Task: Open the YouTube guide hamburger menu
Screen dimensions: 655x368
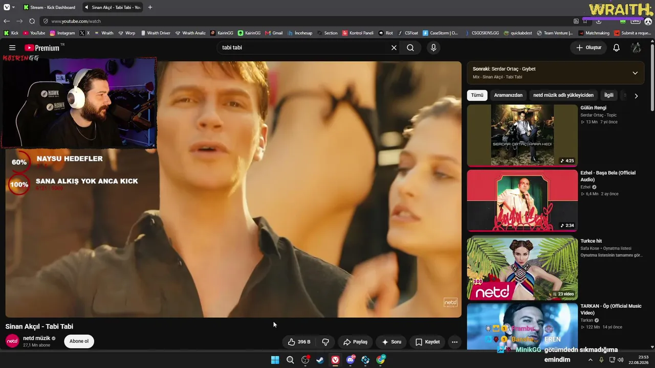Action: (x=12, y=48)
